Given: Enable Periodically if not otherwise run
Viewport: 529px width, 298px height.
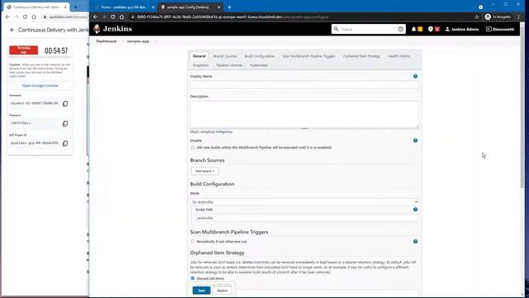Looking at the screenshot, I should pyautogui.click(x=193, y=242).
